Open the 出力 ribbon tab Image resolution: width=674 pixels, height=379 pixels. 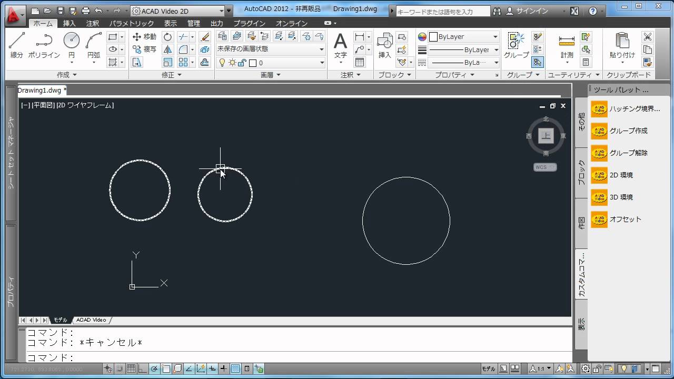(x=217, y=23)
